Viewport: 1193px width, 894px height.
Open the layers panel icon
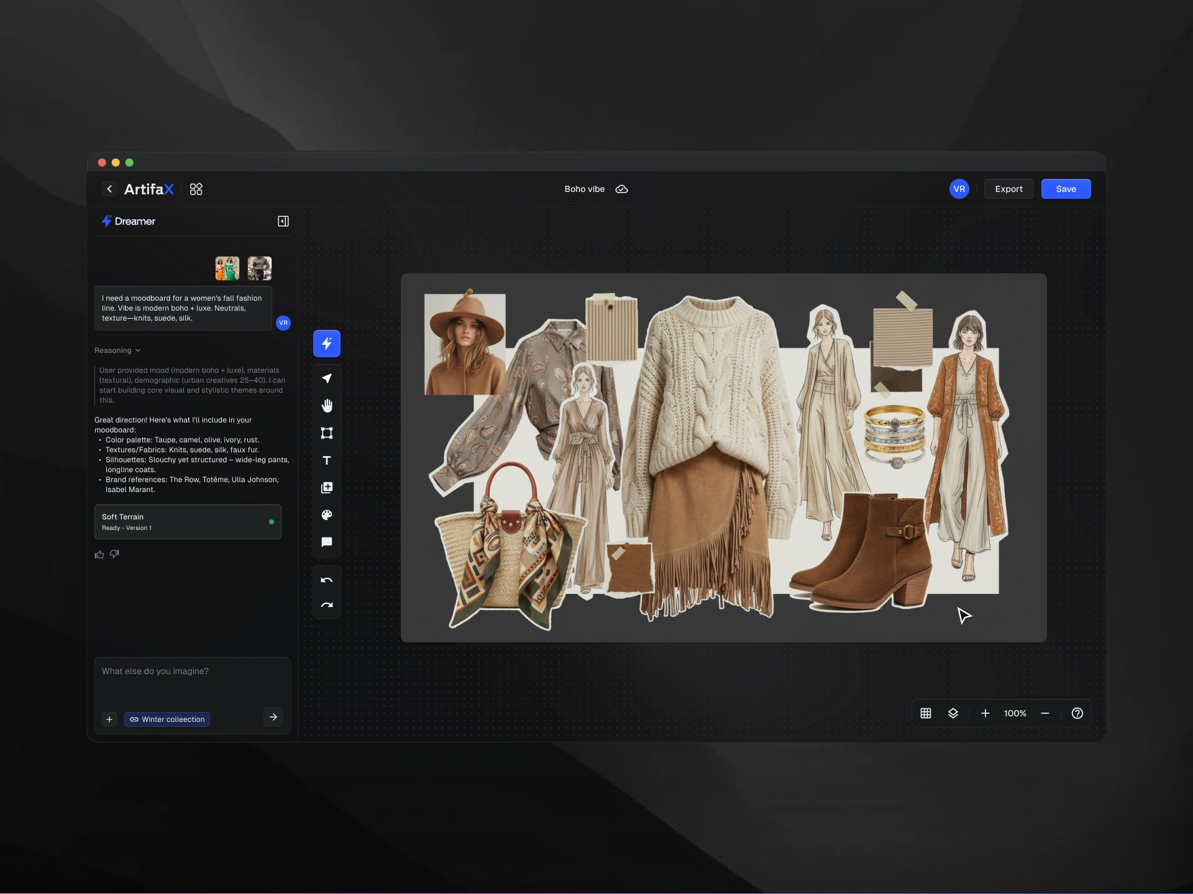click(x=953, y=713)
